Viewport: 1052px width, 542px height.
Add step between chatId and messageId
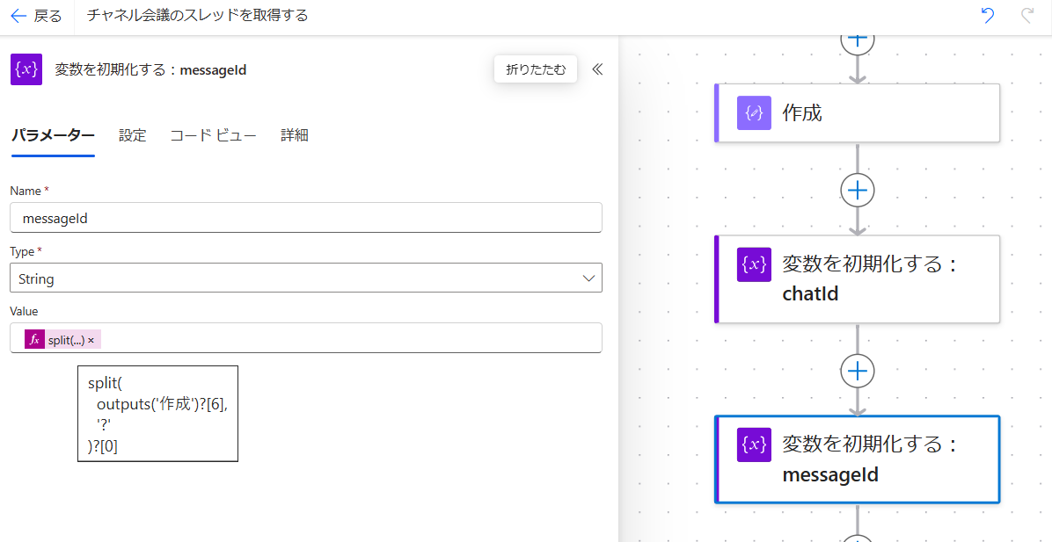[x=858, y=371]
